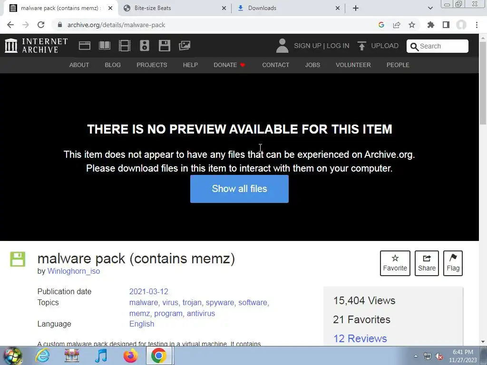Click the Share button
The width and height of the screenshot is (487, 365).
[427, 263]
